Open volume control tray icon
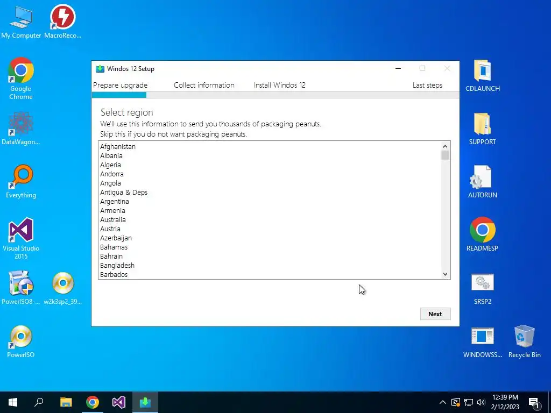This screenshot has width=551, height=413. [x=481, y=402]
